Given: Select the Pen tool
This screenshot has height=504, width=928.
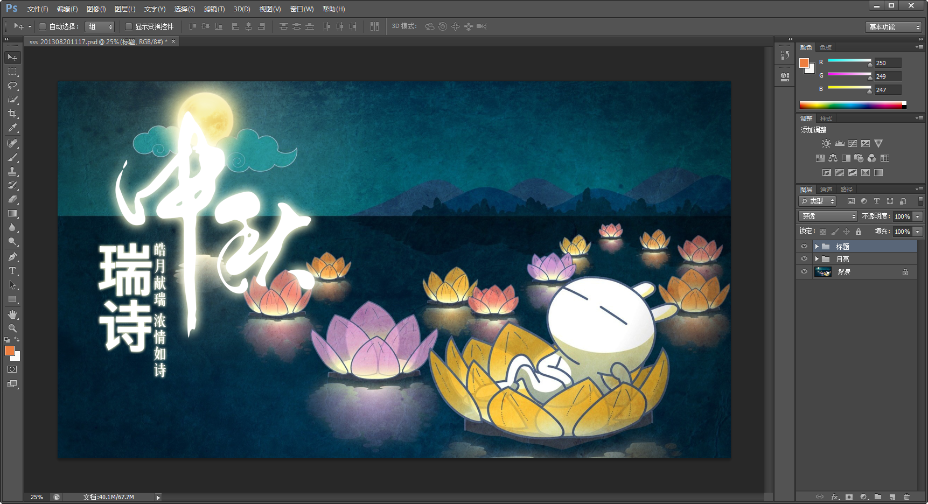Looking at the screenshot, I should tap(12, 257).
